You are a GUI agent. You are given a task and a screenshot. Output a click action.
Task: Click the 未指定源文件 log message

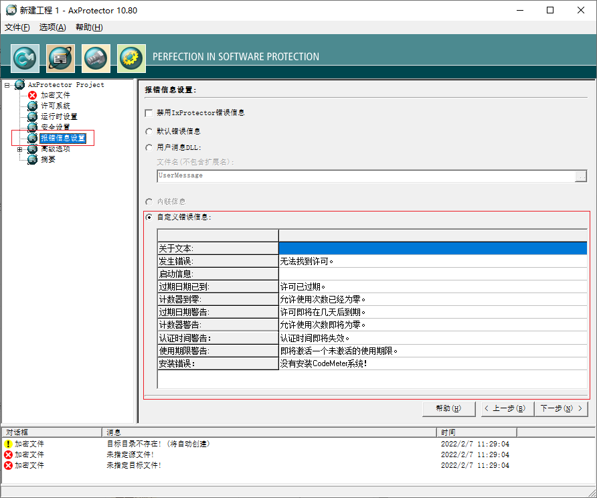[x=131, y=454]
